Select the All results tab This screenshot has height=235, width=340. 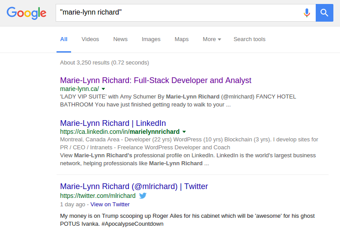point(64,39)
